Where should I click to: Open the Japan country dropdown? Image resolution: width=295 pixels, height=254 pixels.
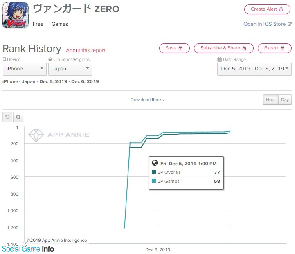pos(70,69)
